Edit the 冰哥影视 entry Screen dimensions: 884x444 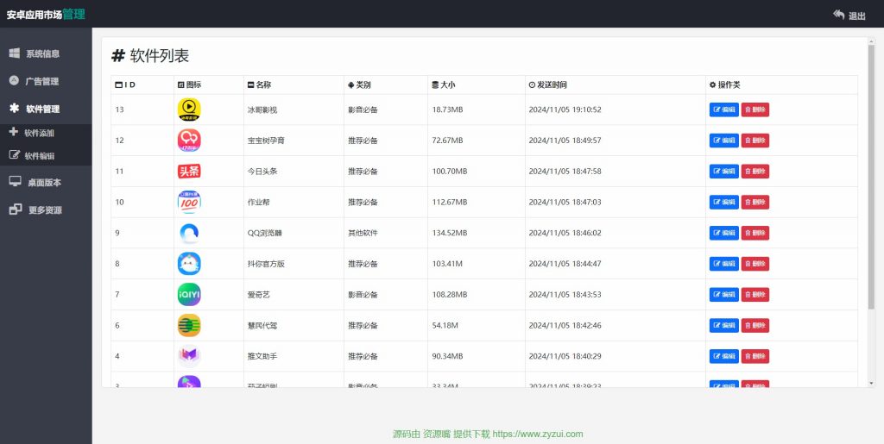tap(724, 109)
